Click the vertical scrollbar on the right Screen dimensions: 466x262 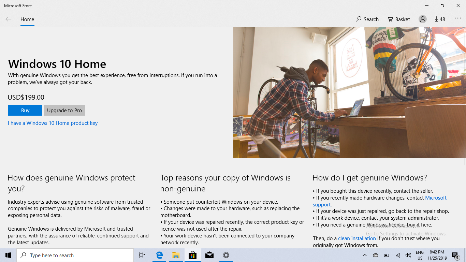(x=464, y=96)
